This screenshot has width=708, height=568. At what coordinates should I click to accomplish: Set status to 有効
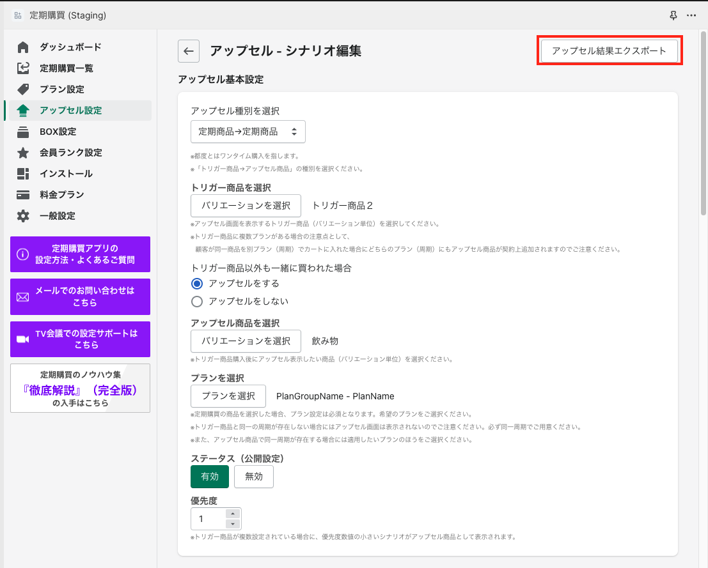coord(210,477)
